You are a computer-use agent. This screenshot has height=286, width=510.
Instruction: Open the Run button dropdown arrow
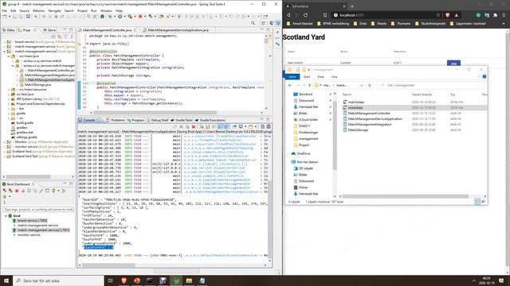click(124, 16)
